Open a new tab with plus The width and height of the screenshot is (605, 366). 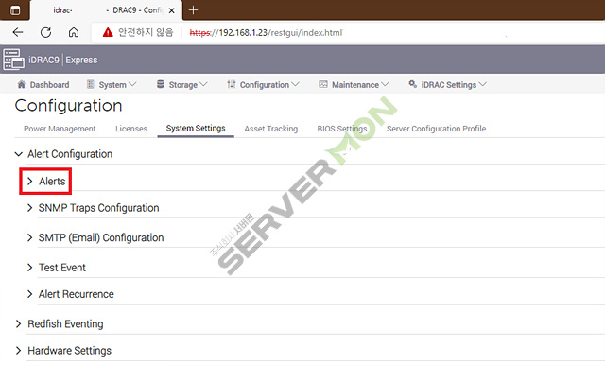coord(193,10)
